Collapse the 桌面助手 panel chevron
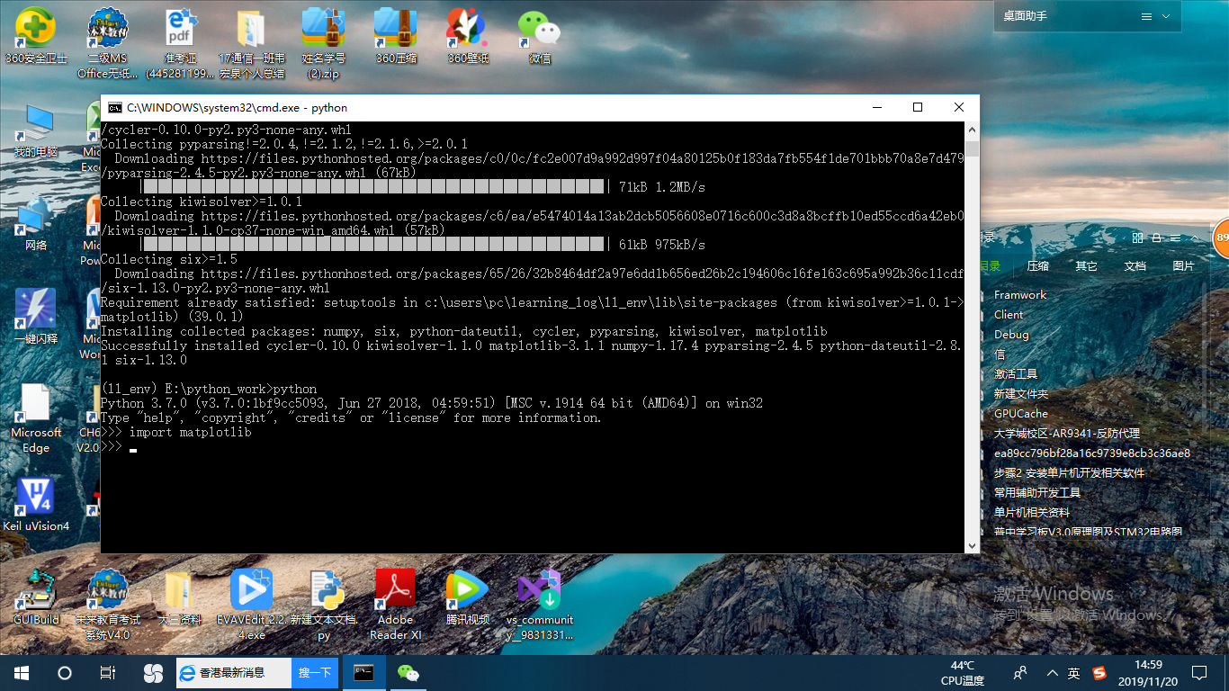Screen dimensions: 1229x691 tap(1167, 17)
